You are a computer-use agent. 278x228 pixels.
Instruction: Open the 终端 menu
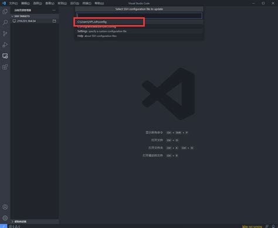(87, 4)
